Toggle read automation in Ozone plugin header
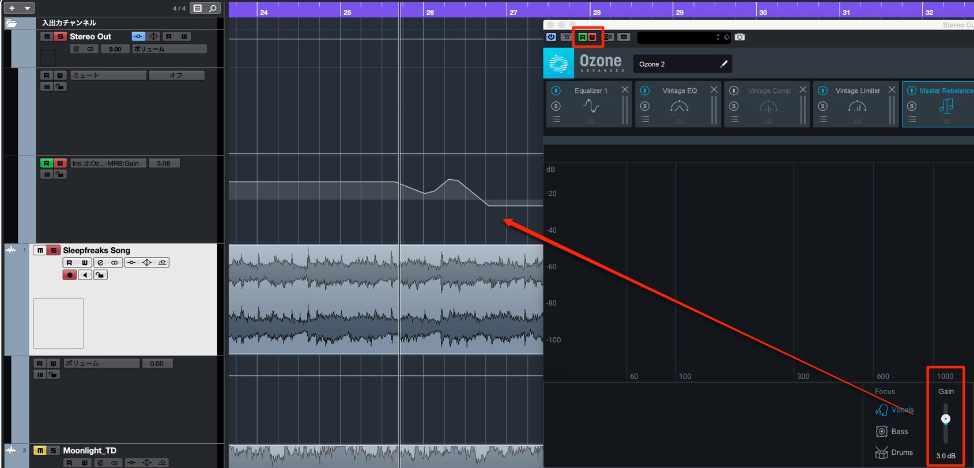Image resolution: width=974 pixels, height=468 pixels. pos(583,37)
